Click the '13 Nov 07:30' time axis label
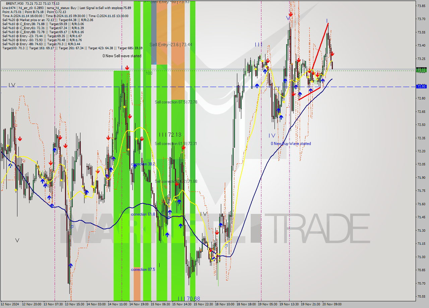The width and height of the screenshot is (429, 308). [x=53, y=304]
